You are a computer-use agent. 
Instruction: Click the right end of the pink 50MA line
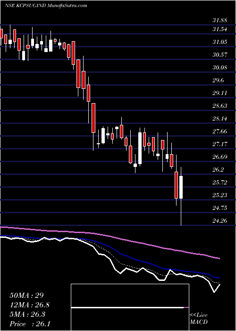click(x=219, y=258)
